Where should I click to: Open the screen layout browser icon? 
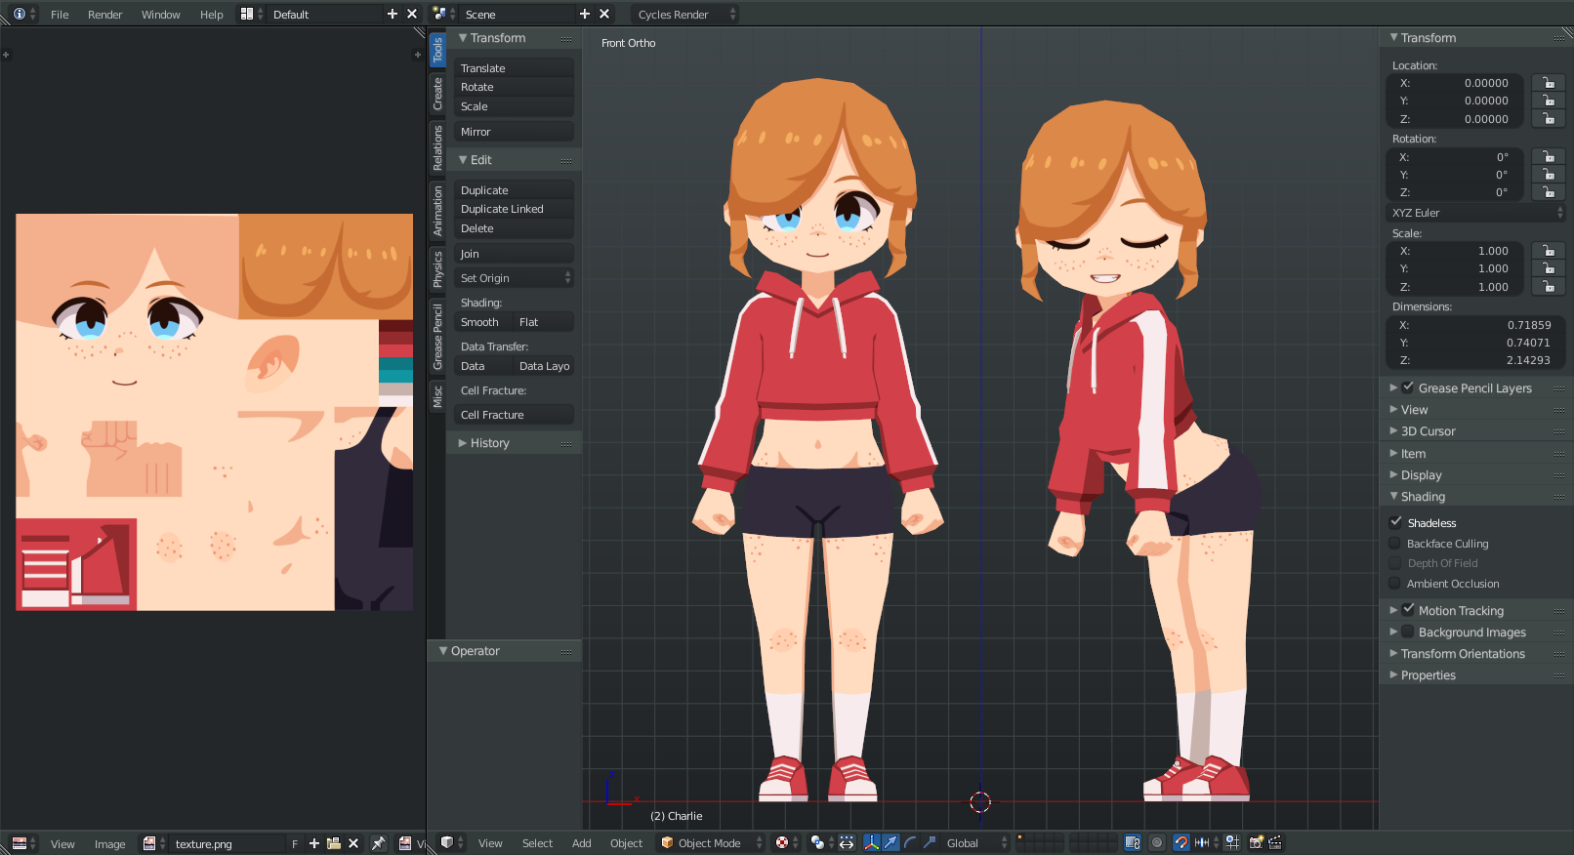(x=251, y=14)
